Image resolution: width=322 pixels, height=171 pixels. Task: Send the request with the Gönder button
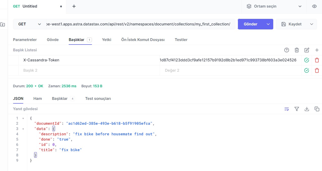click(x=250, y=24)
